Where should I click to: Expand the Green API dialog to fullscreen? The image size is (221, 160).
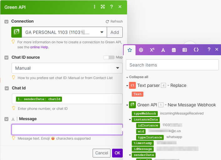(103, 7)
